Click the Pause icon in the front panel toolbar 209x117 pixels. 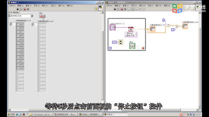click(28, 9)
